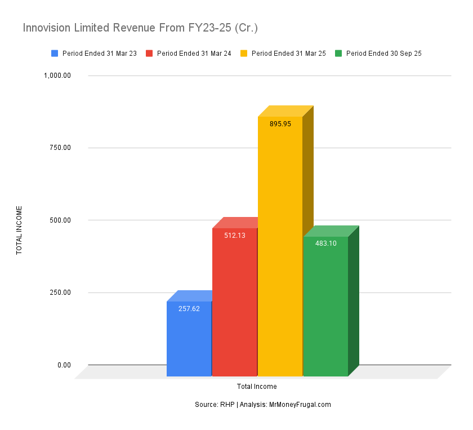Click the 'Total Income' category axis label
The height and width of the screenshot is (430, 473).
[257, 387]
